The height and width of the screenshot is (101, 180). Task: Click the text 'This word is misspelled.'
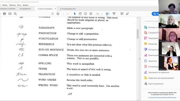click(x=80, y=64)
